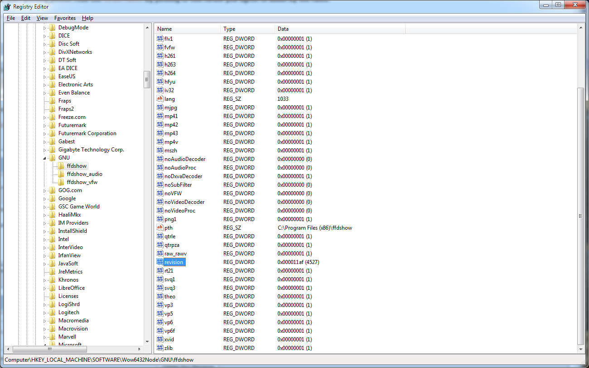Expand the Gigabyte Technology Corp. key
The image size is (589, 368).
[45, 150]
